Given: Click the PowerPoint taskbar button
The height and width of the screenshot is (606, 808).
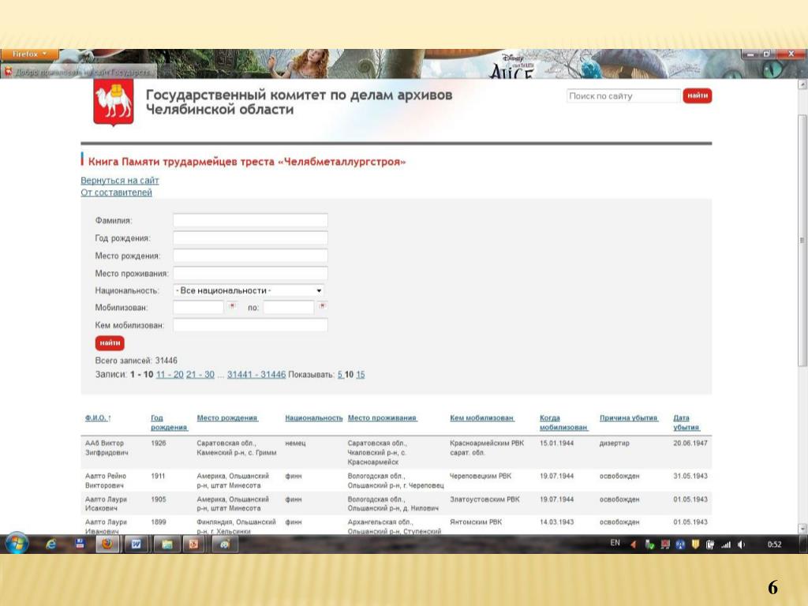Looking at the screenshot, I should (194, 544).
